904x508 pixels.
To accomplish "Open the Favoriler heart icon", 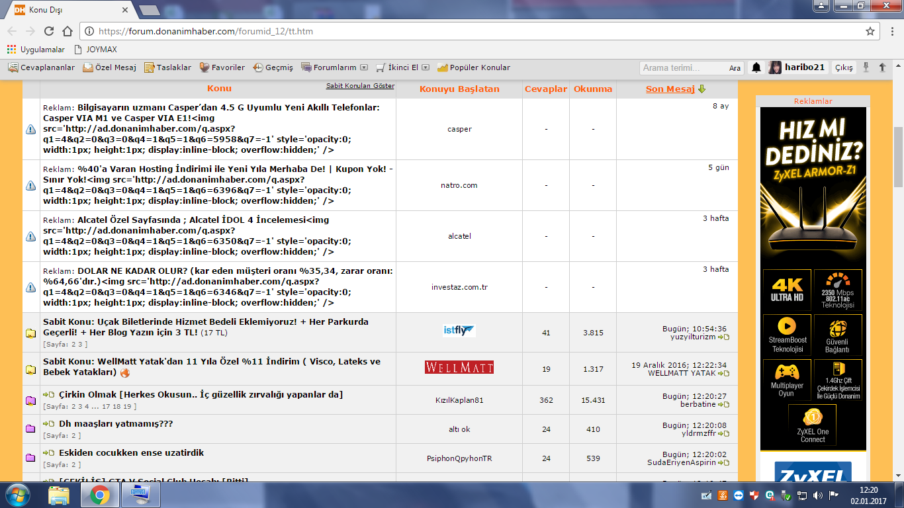I will [204, 67].
